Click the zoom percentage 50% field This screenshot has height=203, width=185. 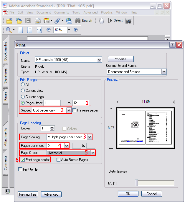60,30
